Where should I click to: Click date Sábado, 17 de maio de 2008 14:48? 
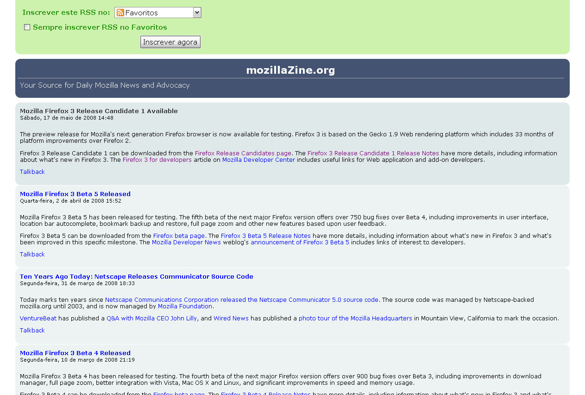point(67,118)
